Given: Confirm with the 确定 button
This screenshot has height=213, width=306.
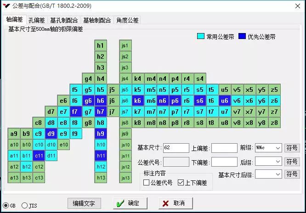Looking at the screenshot, I should pyautogui.click(x=130, y=203).
